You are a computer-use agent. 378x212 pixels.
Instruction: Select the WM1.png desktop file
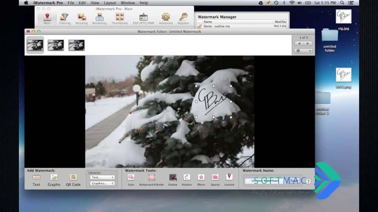[x=344, y=78]
